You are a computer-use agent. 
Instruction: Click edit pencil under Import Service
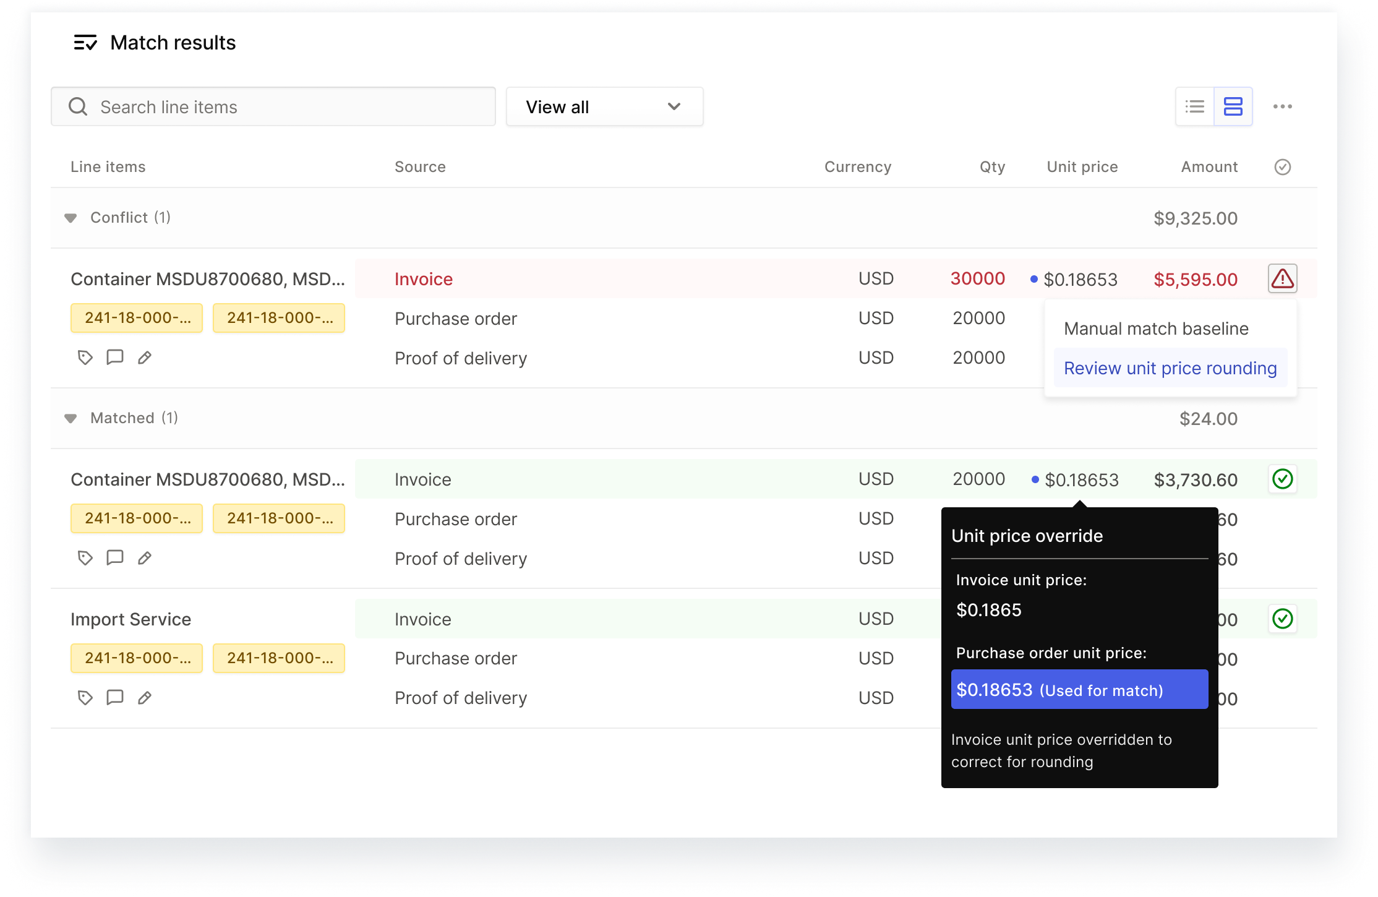coord(144,698)
